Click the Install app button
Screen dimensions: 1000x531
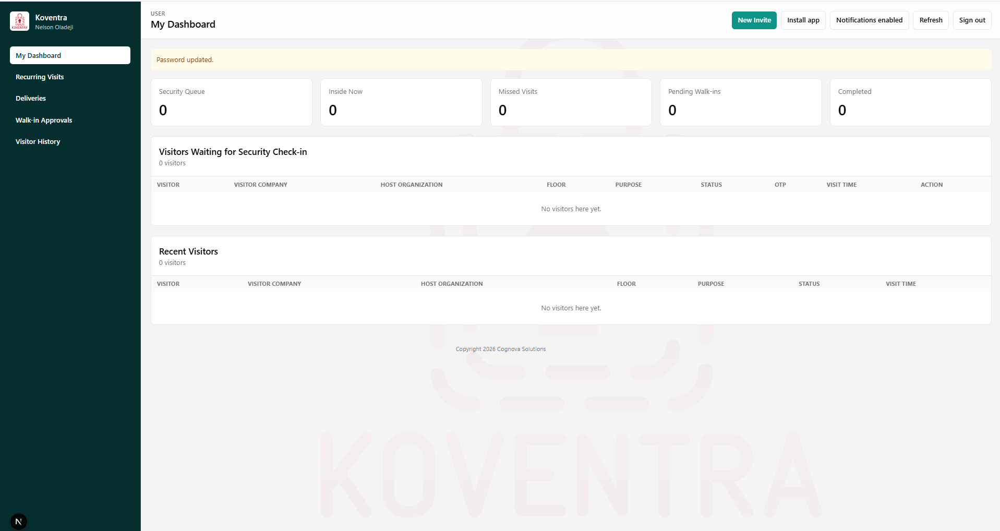[803, 20]
